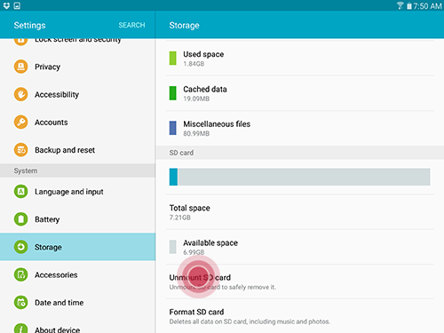Tap the blue Miscellaneous files swatch
This screenshot has width=444, height=333.
(172, 128)
